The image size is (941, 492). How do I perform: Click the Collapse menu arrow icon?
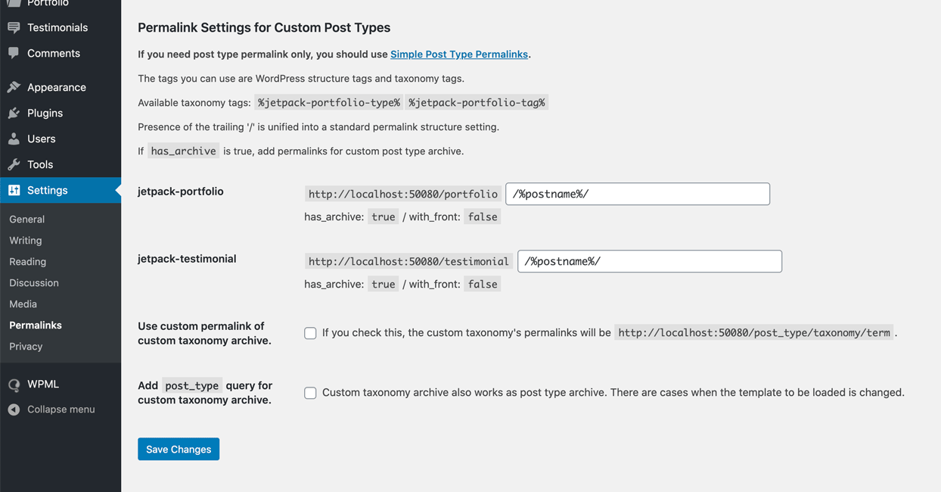[x=14, y=409]
